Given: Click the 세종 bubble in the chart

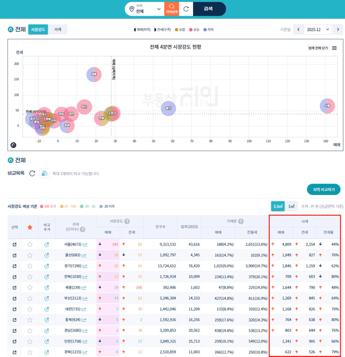Looking at the screenshot, I should 94,74.
